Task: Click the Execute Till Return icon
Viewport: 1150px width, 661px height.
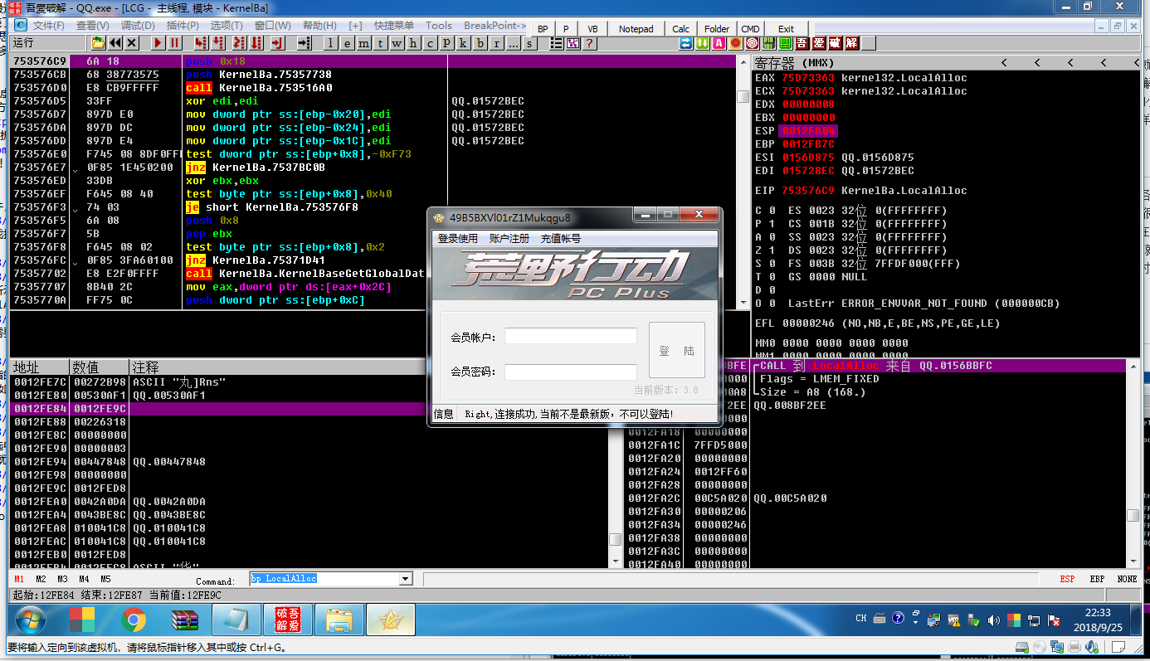Action: (277, 42)
